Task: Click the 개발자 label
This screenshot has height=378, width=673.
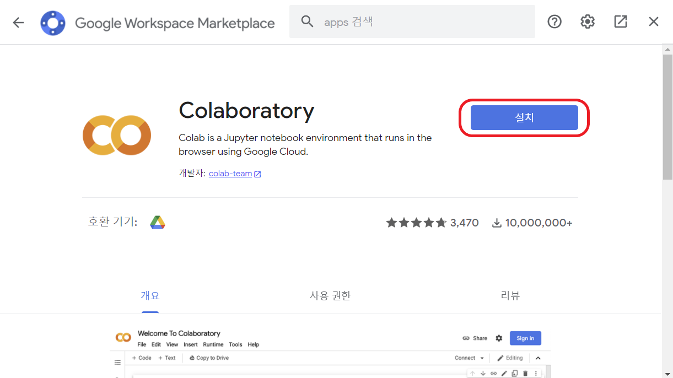Action: point(192,174)
